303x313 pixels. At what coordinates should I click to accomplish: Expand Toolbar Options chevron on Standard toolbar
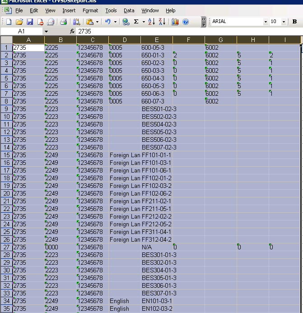click(204, 22)
